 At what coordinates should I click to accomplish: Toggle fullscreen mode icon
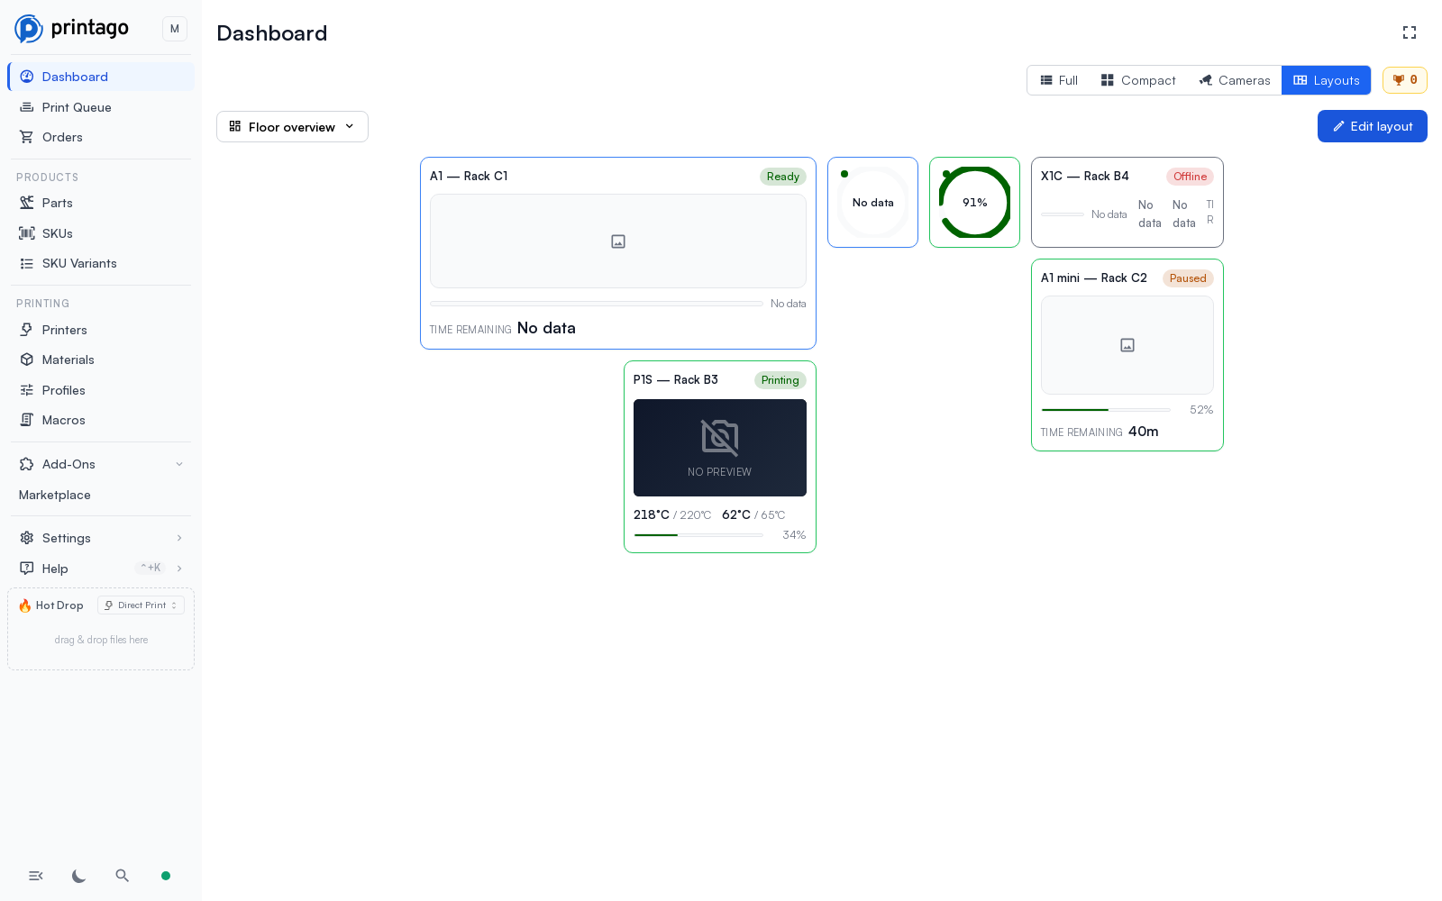(x=1410, y=32)
